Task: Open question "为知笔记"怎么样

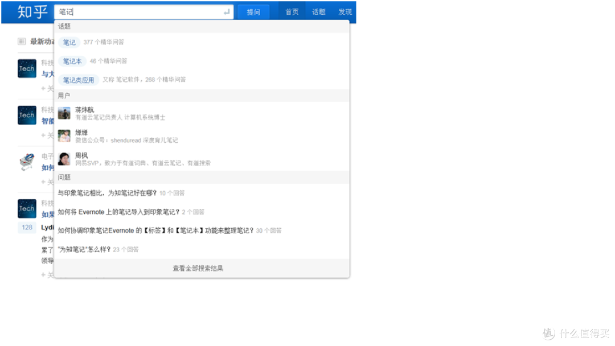Action: [x=202, y=249]
